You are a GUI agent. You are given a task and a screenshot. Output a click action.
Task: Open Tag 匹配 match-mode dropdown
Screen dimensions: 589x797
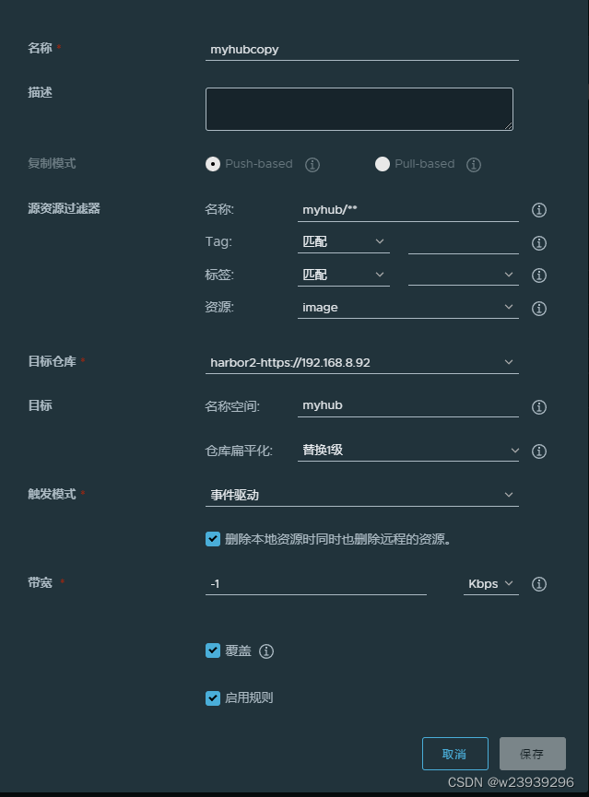click(343, 242)
